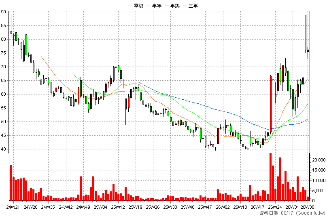Select the 26W17 week label
This screenshot has width=327, height=218.
(x=257, y=207)
